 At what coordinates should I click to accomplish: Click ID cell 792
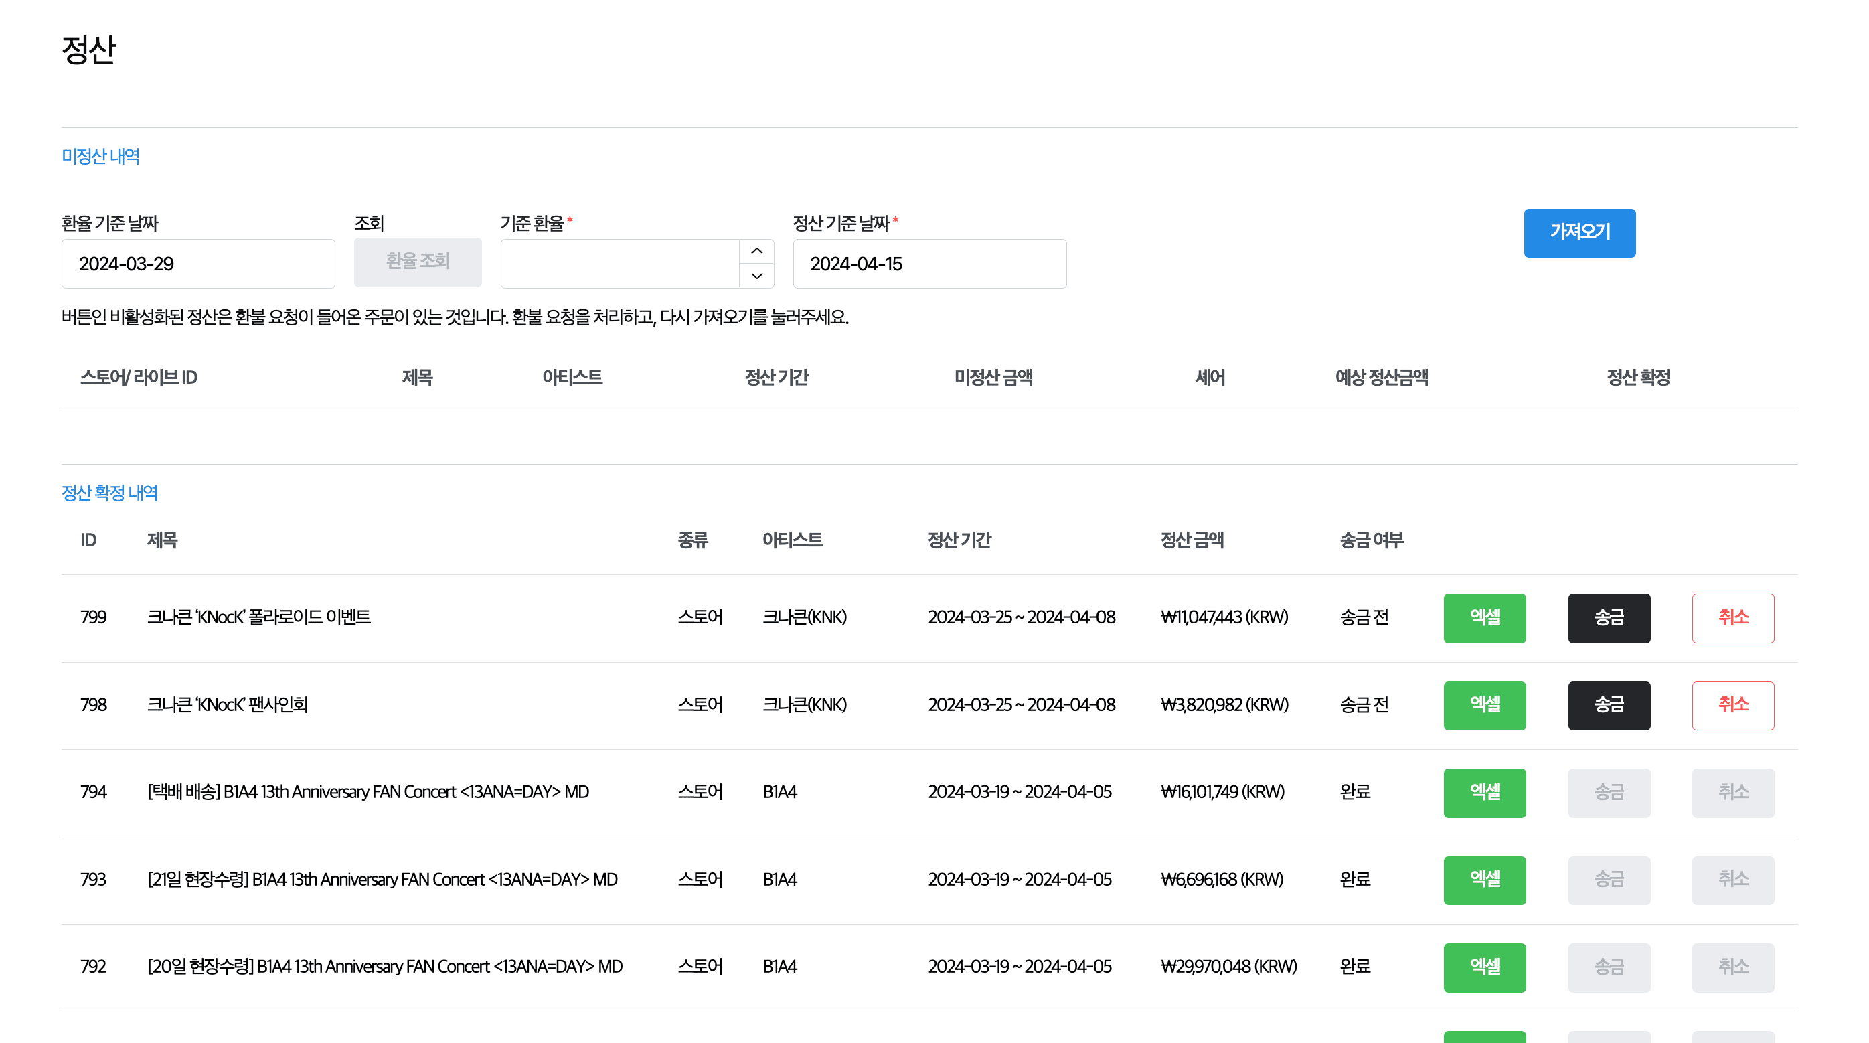(94, 967)
